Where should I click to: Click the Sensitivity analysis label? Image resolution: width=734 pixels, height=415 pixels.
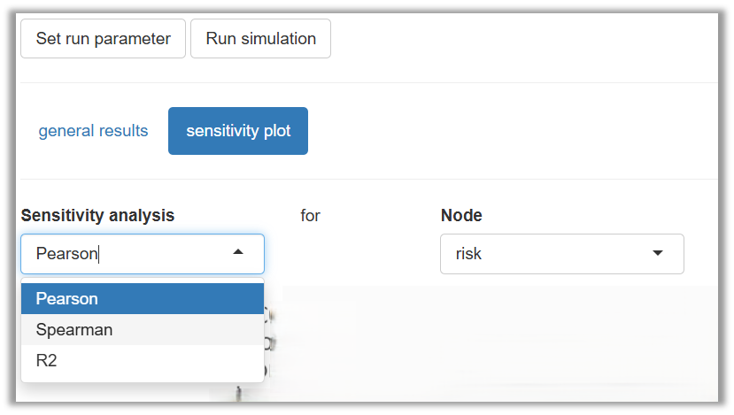97,215
